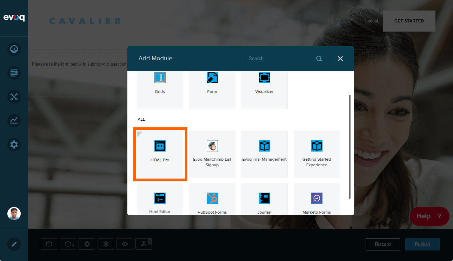Choose the Form module

click(212, 84)
